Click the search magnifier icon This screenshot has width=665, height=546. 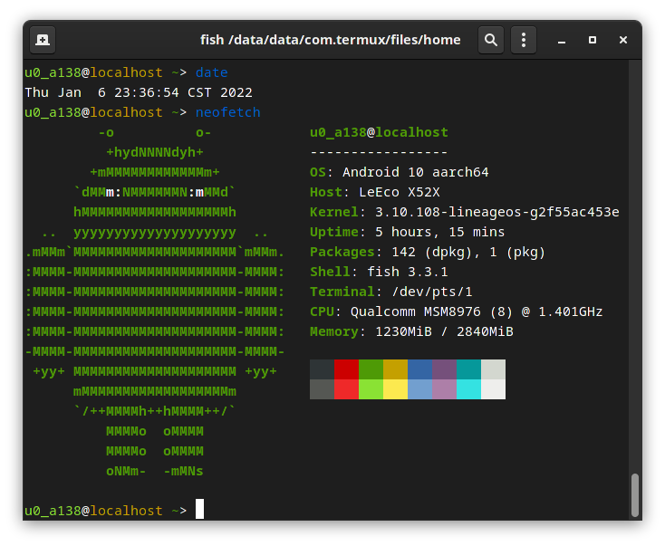(x=490, y=40)
